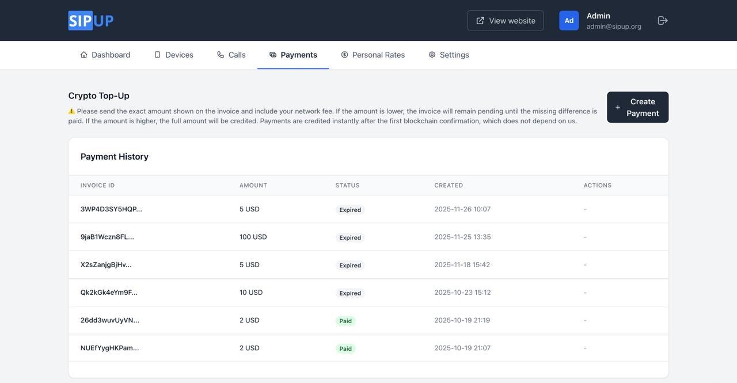The height and width of the screenshot is (383, 737).
Task: Click the Devices phone icon
Action: click(x=157, y=55)
